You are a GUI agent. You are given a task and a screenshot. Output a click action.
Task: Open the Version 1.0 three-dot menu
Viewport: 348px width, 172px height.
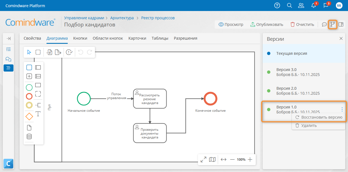point(342,109)
